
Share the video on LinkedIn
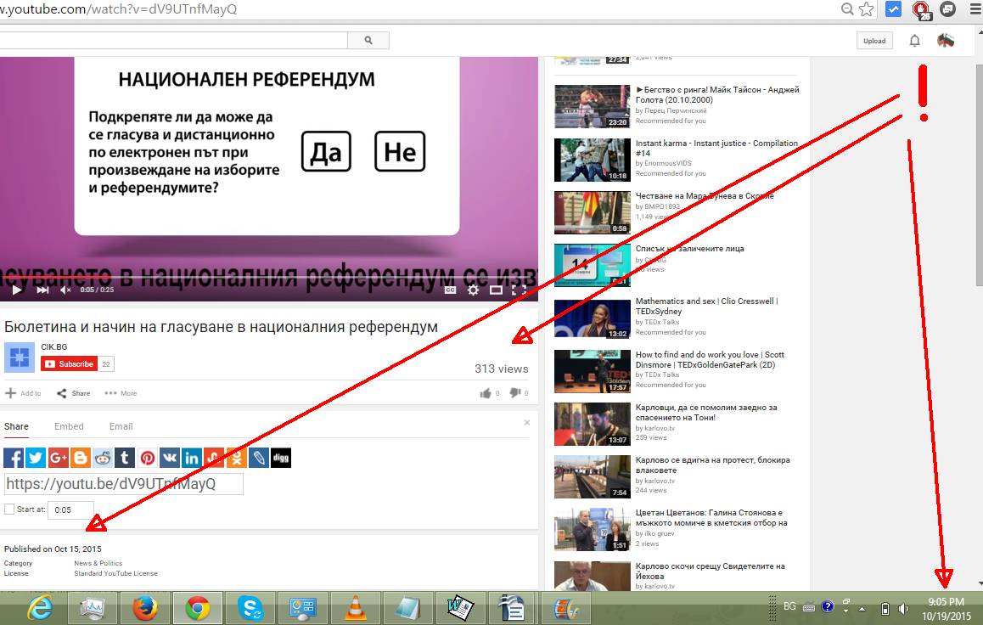pyautogui.click(x=192, y=458)
